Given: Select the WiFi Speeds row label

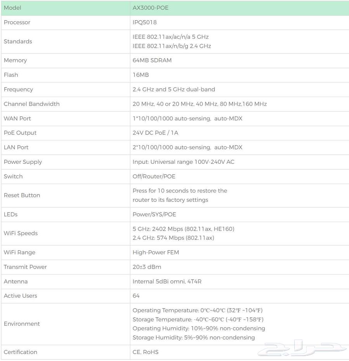Looking at the screenshot, I should (x=21, y=233).
